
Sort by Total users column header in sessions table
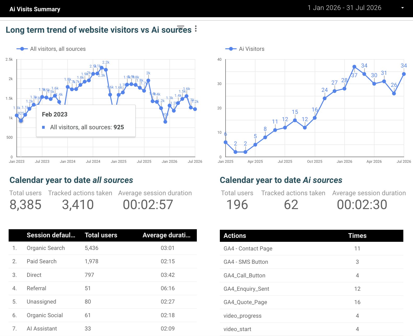pyautogui.click(x=101, y=235)
